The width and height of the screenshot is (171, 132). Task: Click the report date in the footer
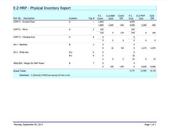point(28,125)
